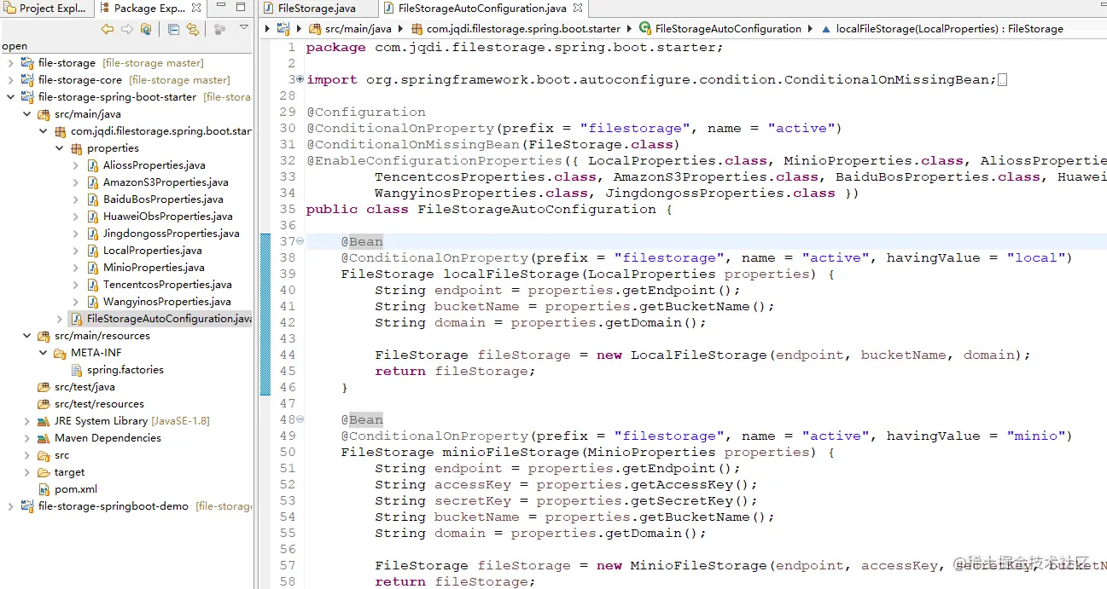Collapse the minioFileStorage method at line 48
The height and width of the screenshot is (589, 1107).
[x=300, y=419]
